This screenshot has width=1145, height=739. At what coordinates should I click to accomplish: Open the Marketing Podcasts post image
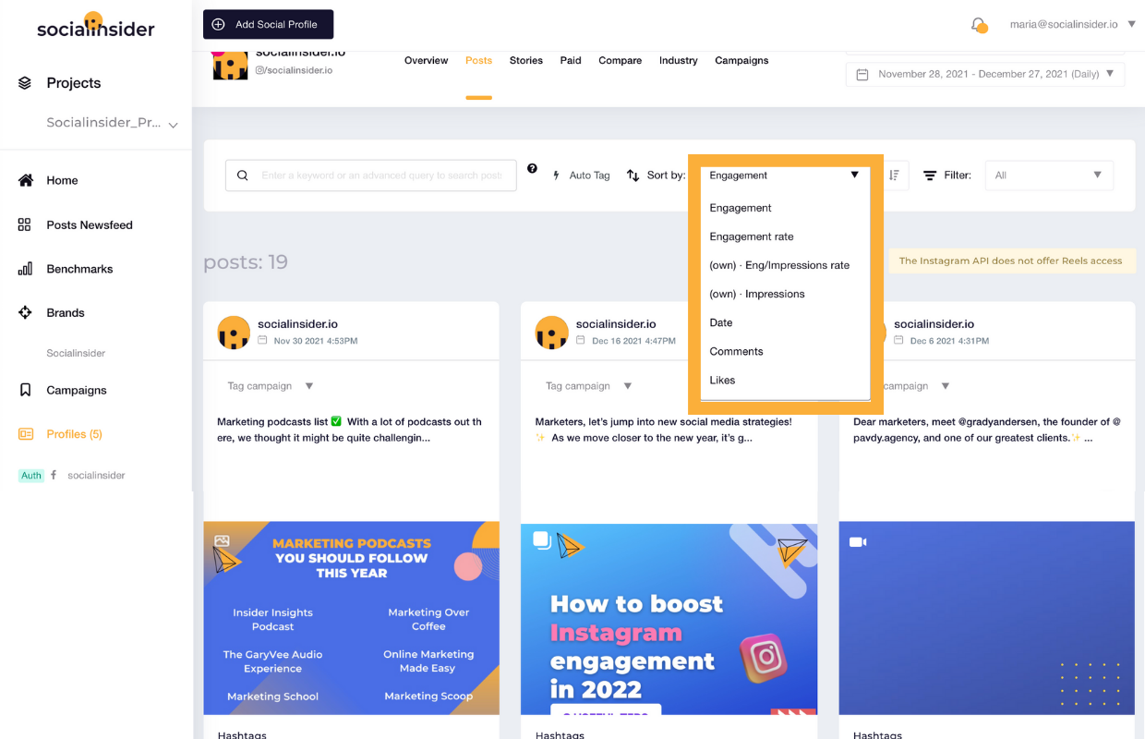point(351,618)
